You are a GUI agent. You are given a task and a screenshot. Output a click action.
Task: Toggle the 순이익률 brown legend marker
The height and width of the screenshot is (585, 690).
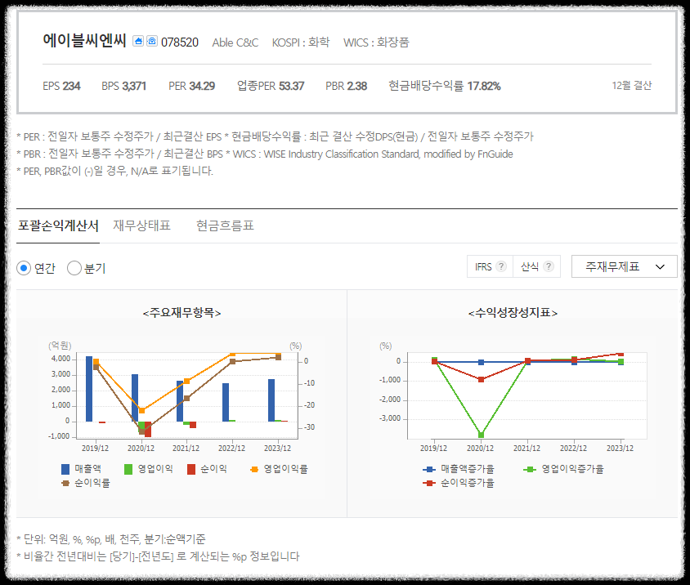[x=65, y=483]
